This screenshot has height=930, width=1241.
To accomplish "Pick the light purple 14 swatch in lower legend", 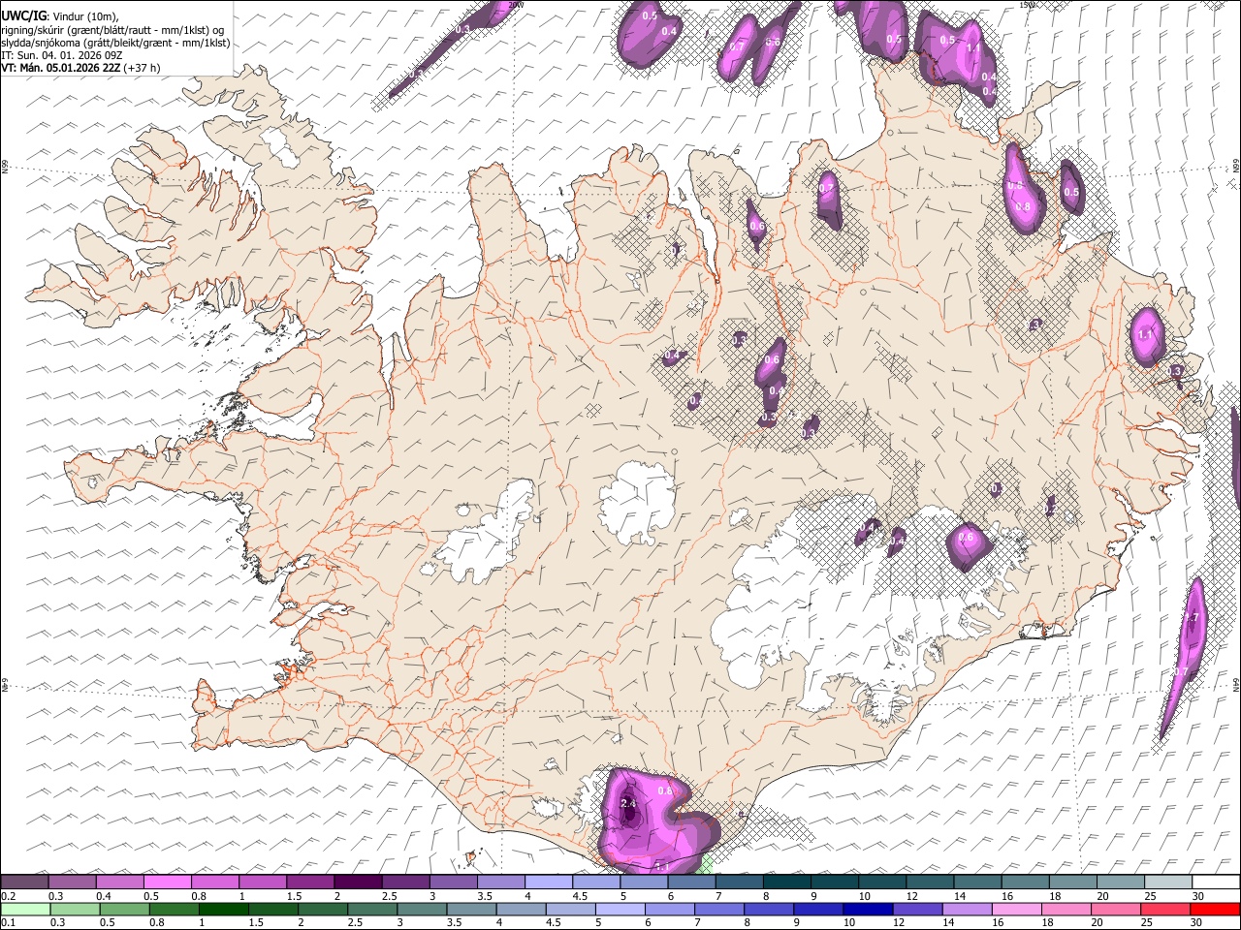I will tap(967, 909).
